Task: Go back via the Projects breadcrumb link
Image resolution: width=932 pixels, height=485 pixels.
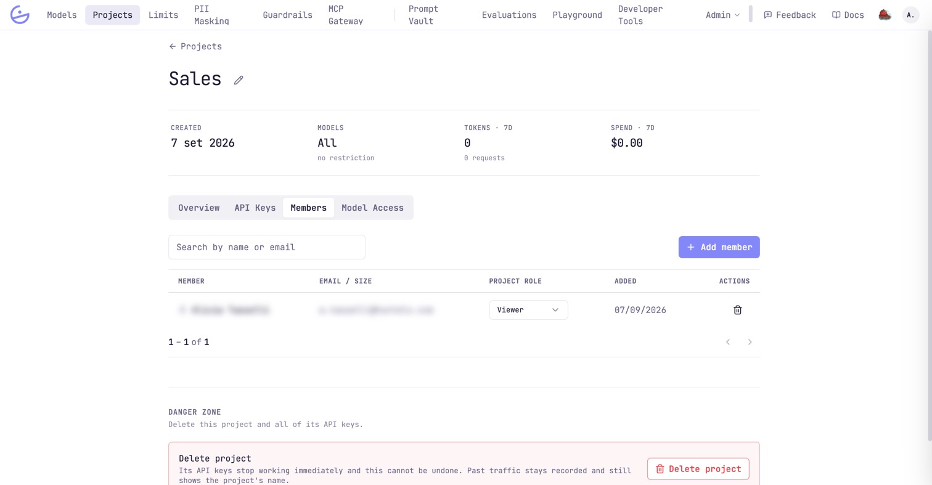Action: point(195,46)
